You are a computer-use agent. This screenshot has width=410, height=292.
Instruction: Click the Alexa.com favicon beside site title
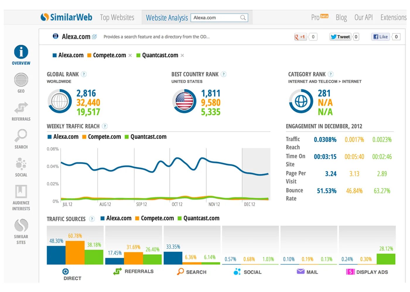click(x=55, y=36)
